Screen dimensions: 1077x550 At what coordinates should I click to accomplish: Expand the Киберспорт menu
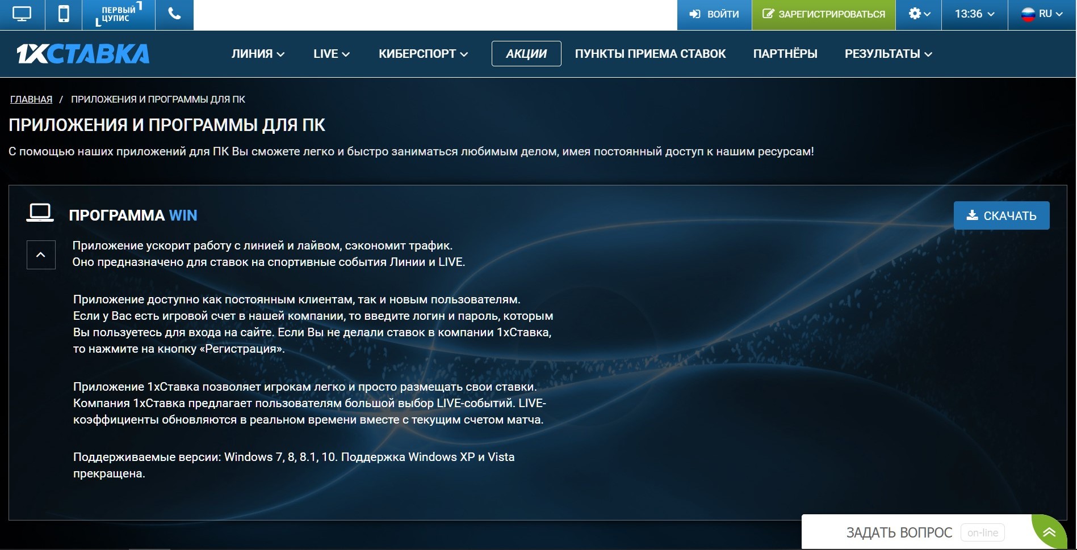pyautogui.click(x=424, y=54)
